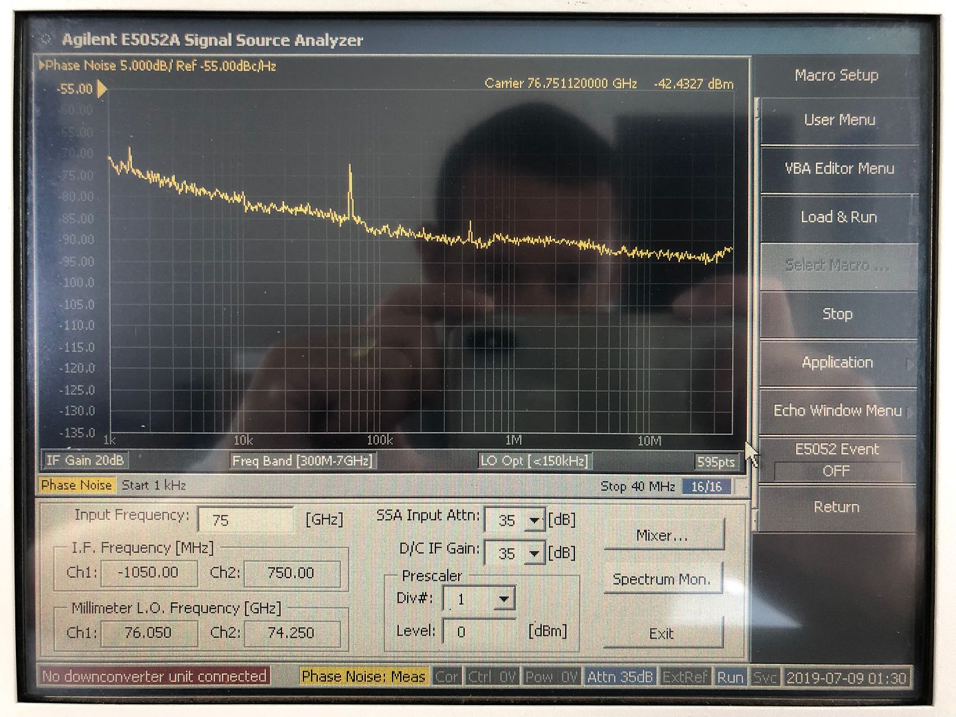This screenshot has width=956, height=717.
Task: Open the Echo Window Menu
Action: point(838,411)
